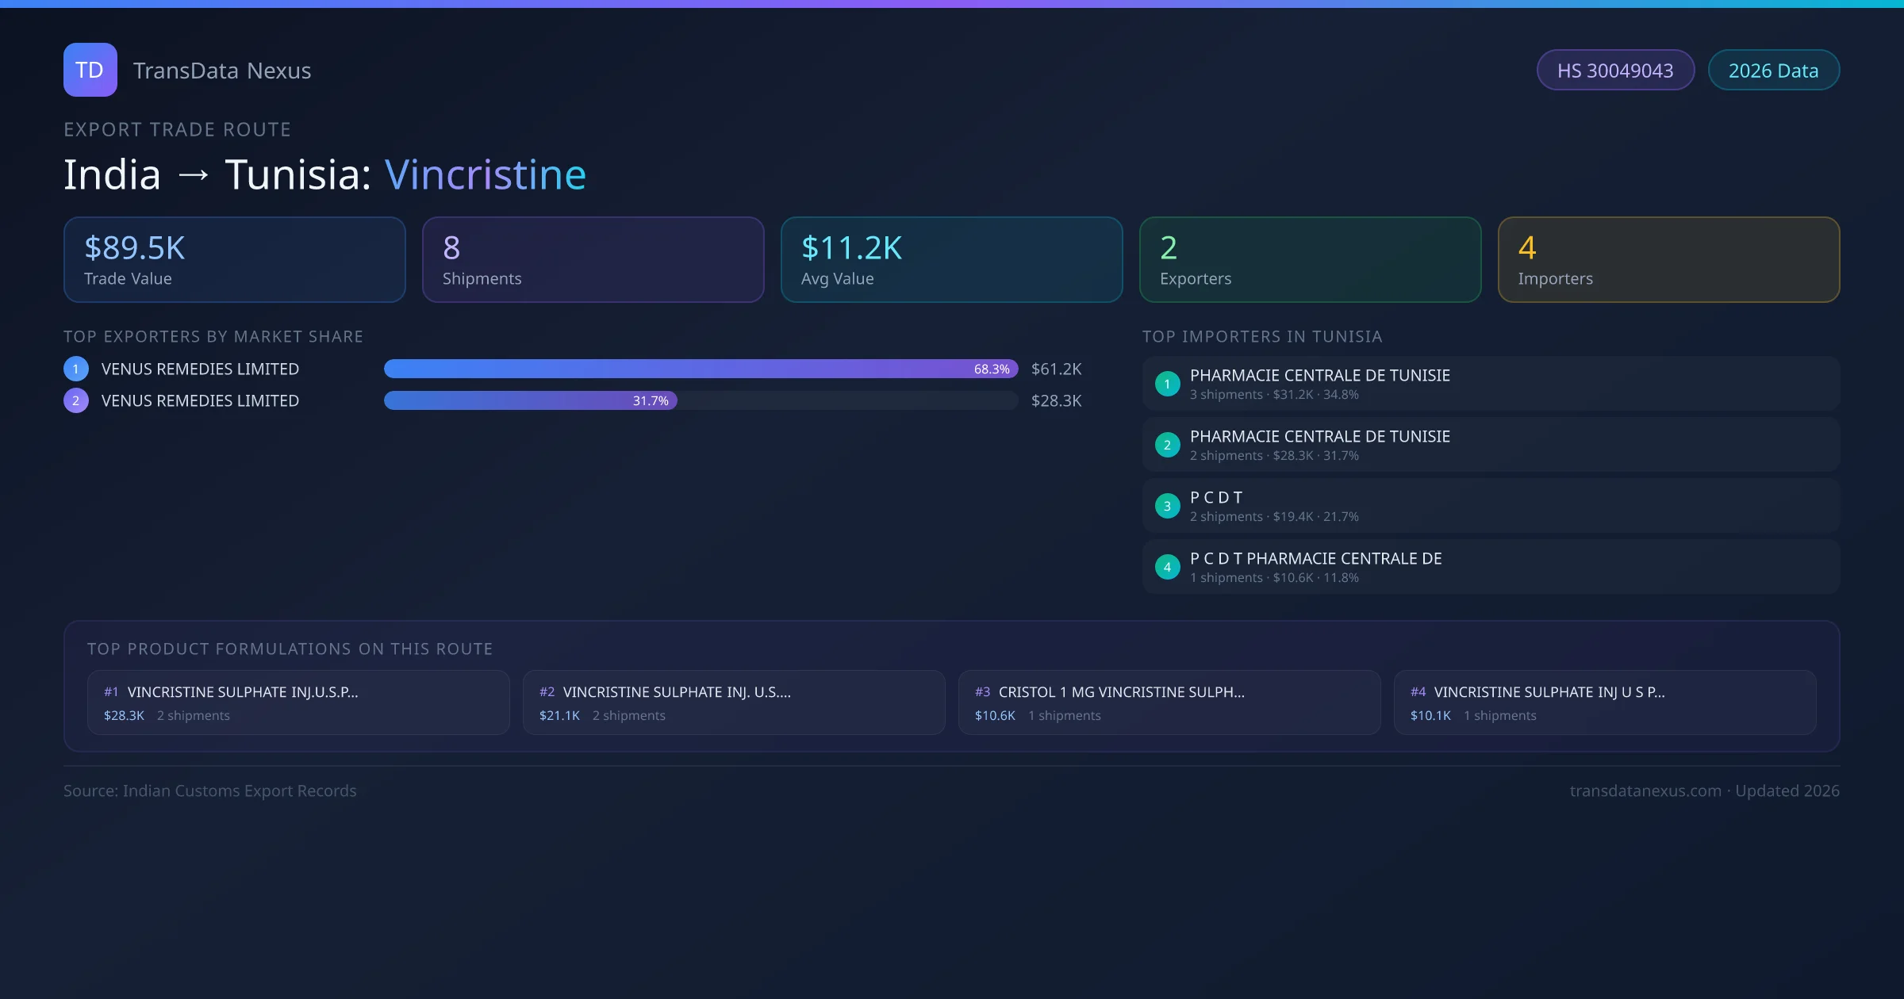Screen dimensions: 1904x999
Task: Click importer rank 1 green circle
Action: 1167,384
